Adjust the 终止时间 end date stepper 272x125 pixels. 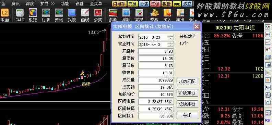(x=170, y=44)
